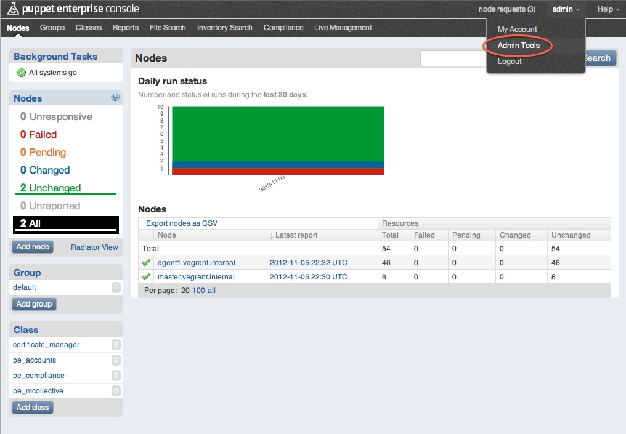The height and width of the screenshot is (434, 626).
Task: Filter nodes by 0 Failed
Action: pyautogui.click(x=38, y=134)
